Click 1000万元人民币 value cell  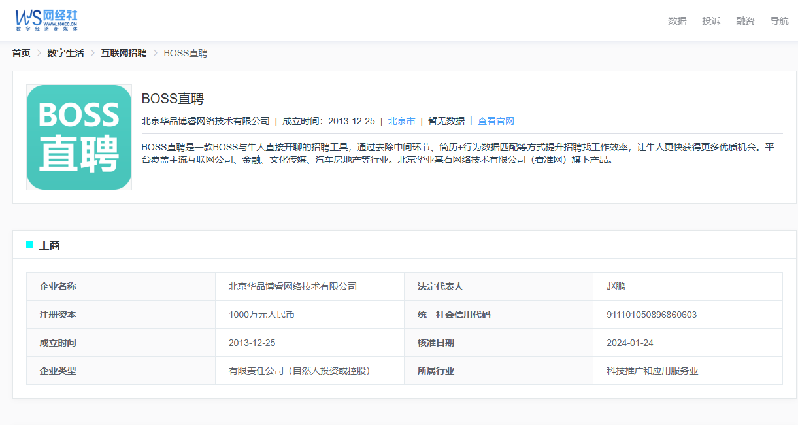point(310,314)
